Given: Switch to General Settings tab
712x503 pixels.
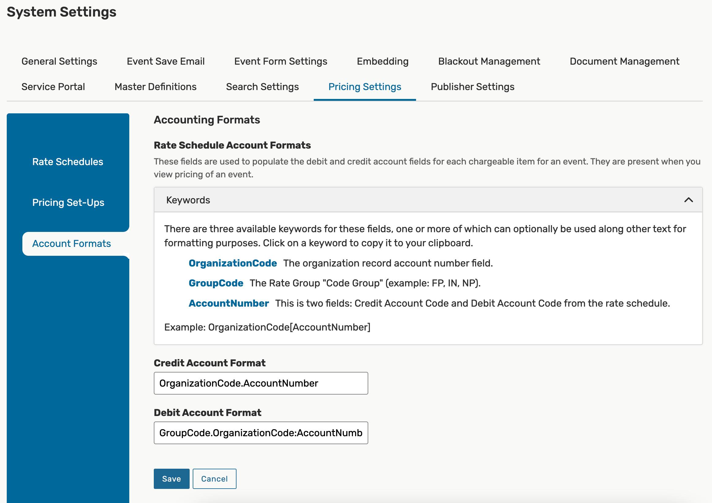Looking at the screenshot, I should pos(59,61).
